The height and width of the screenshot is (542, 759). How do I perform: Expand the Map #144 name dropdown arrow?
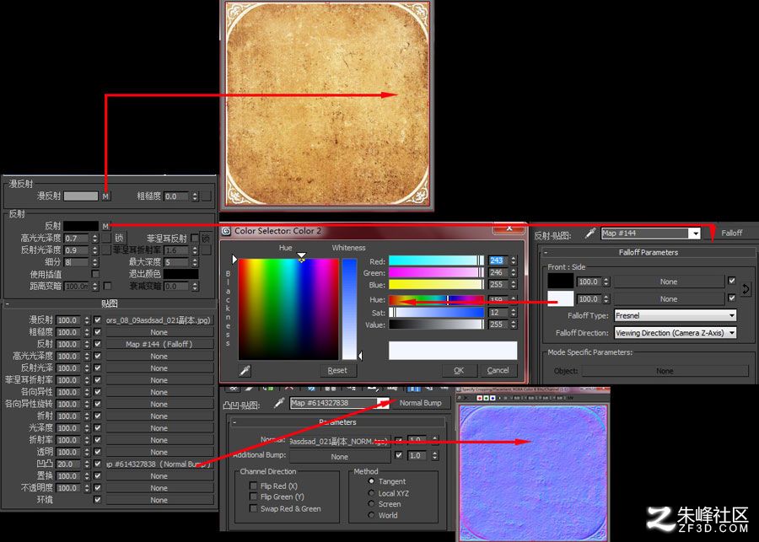695,233
